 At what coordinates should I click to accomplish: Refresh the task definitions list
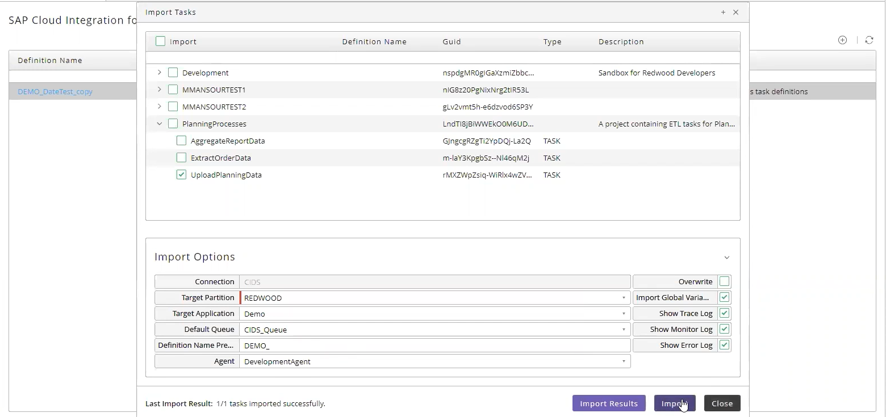pos(869,40)
